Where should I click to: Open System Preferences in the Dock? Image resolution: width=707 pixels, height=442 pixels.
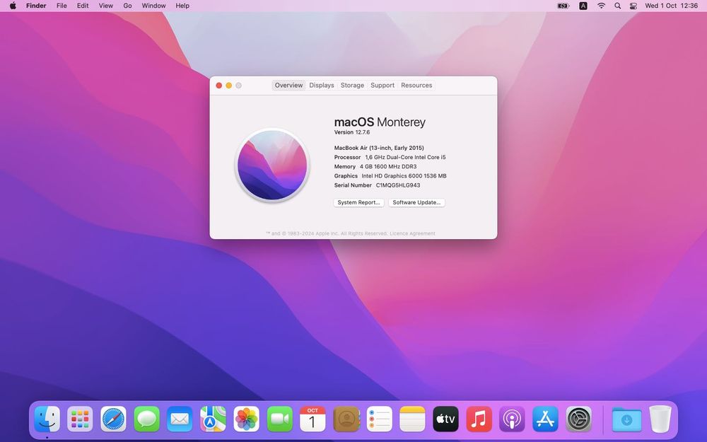[x=579, y=419]
